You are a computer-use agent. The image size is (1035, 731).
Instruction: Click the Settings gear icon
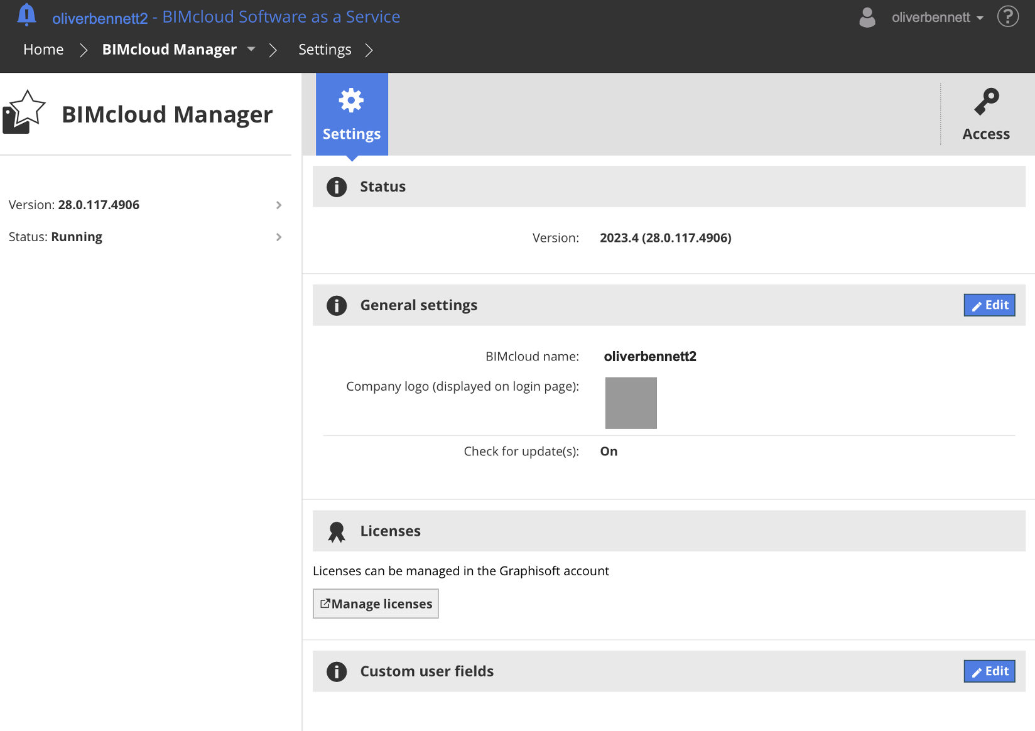[351, 100]
